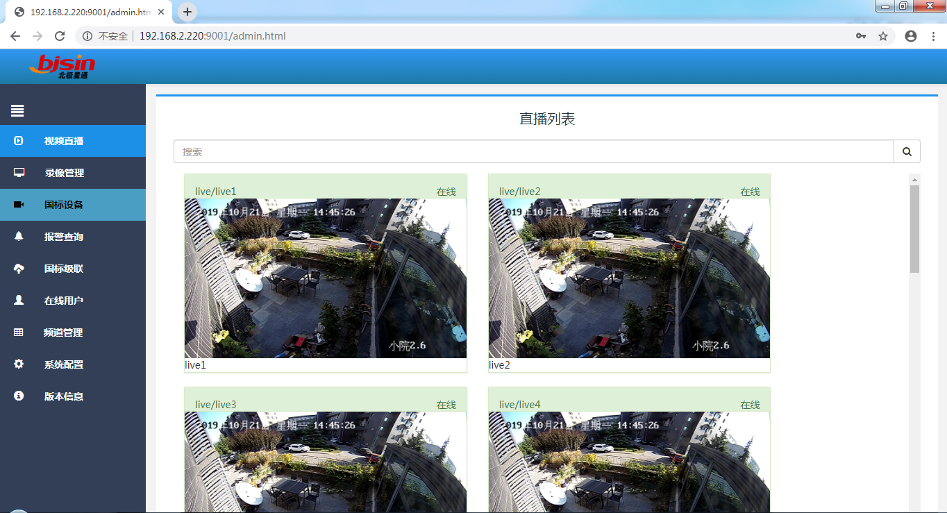Click the 版本信息 info icon
Image resolution: width=947 pixels, height=513 pixels.
(x=19, y=396)
